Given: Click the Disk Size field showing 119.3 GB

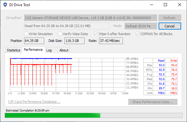Looking at the screenshot, I should [x=74, y=41].
